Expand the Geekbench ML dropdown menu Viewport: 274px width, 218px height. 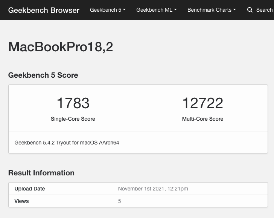[x=157, y=10]
